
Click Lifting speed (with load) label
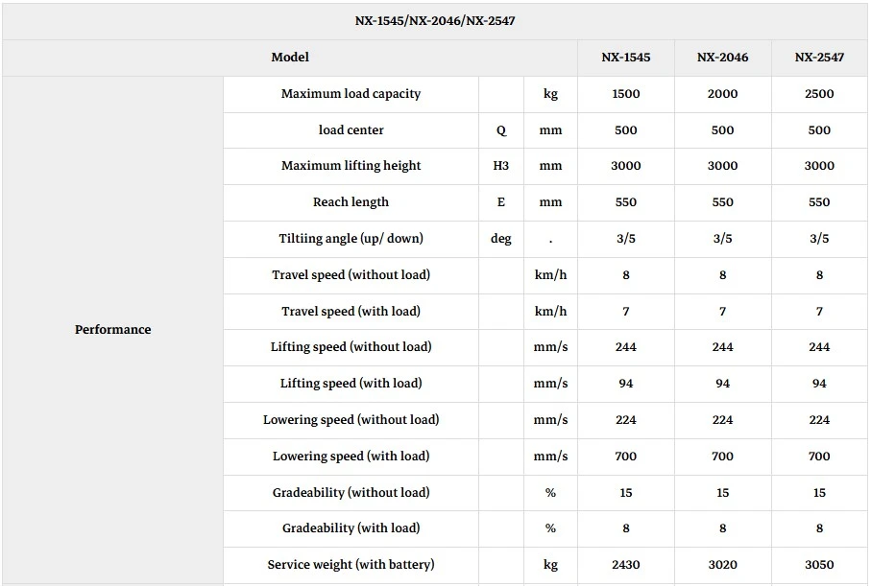click(x=351, y=384)
